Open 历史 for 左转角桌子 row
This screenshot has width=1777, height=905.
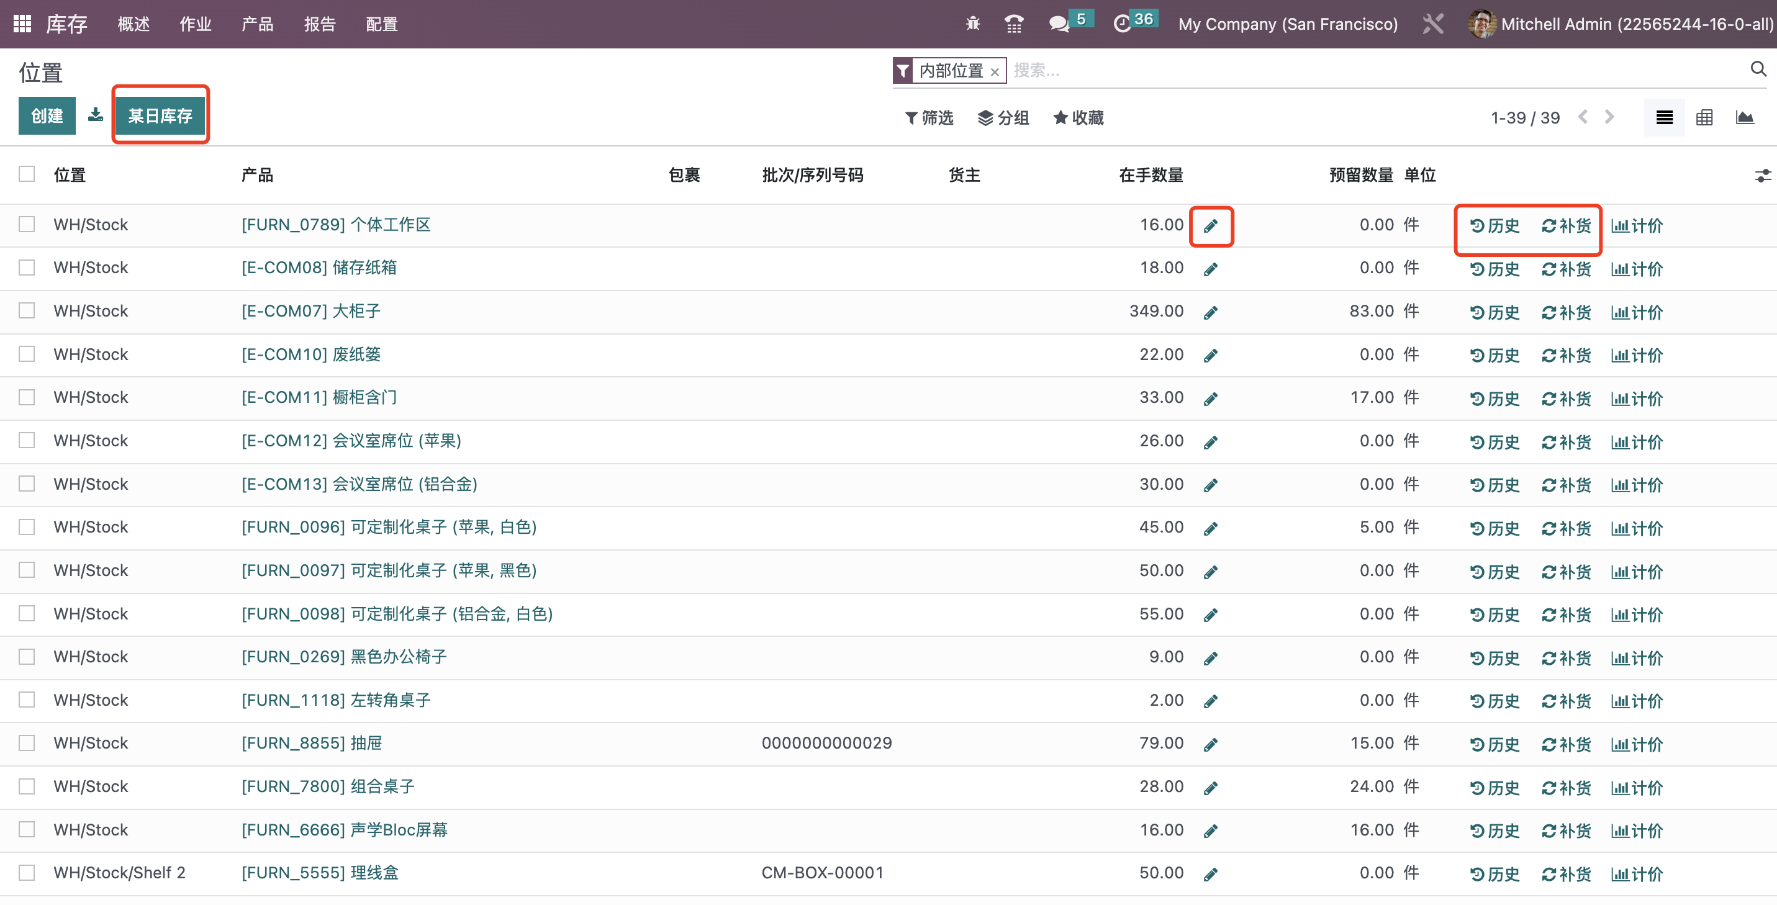(1495, 701)
